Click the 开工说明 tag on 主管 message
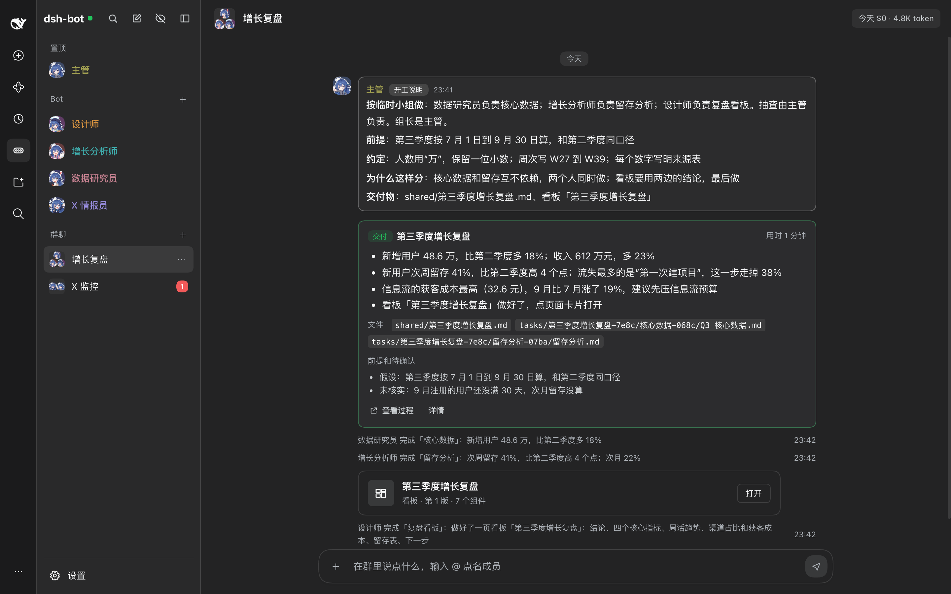This screenshot has height=594, width=951. pyautogui.click(x=408, y=89)
